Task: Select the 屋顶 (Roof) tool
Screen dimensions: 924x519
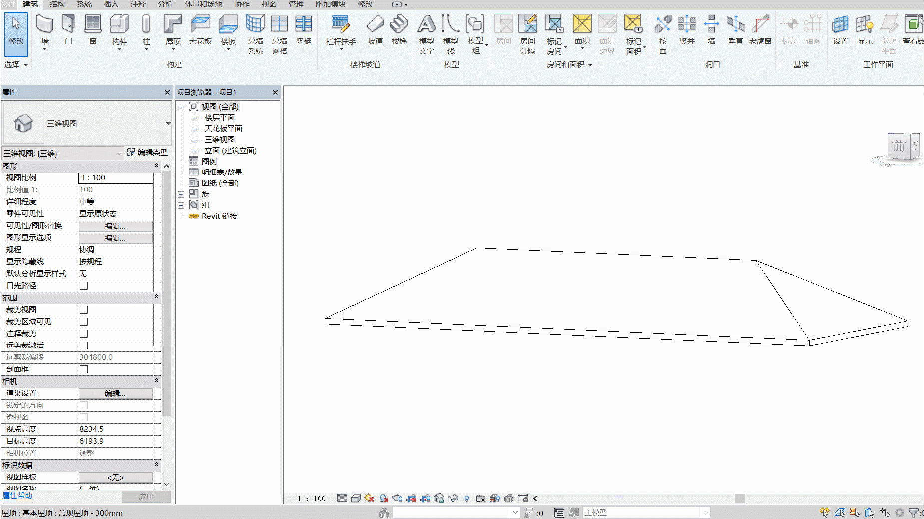Action: point(173,30)
